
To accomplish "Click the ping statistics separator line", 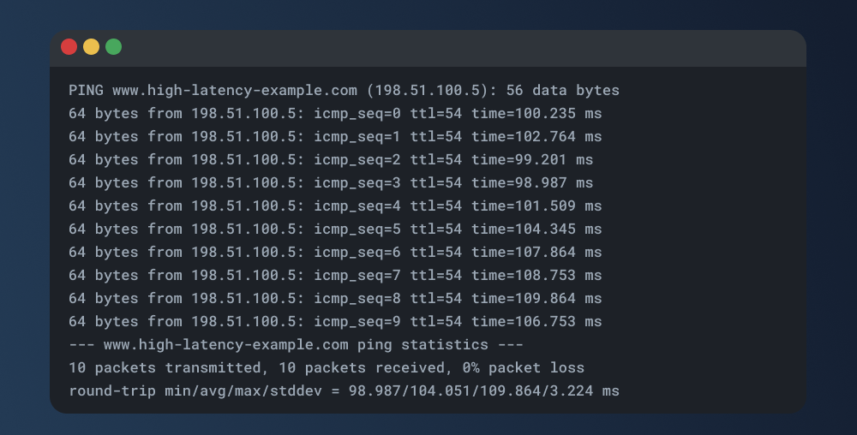I will click(296, 344).
